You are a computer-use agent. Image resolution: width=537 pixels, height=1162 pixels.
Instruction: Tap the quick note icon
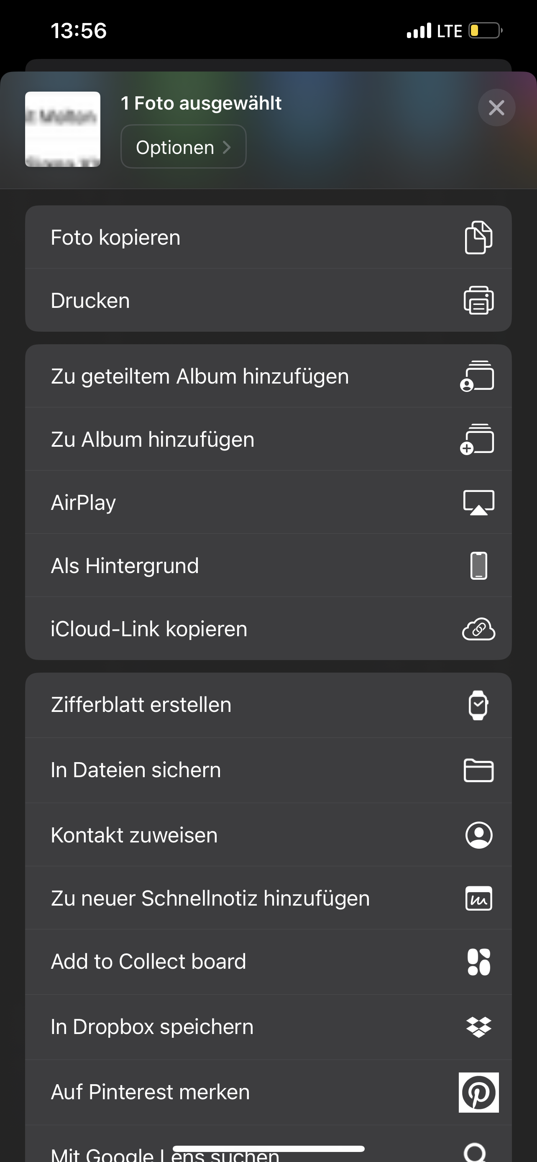click(x=478, y=898)
